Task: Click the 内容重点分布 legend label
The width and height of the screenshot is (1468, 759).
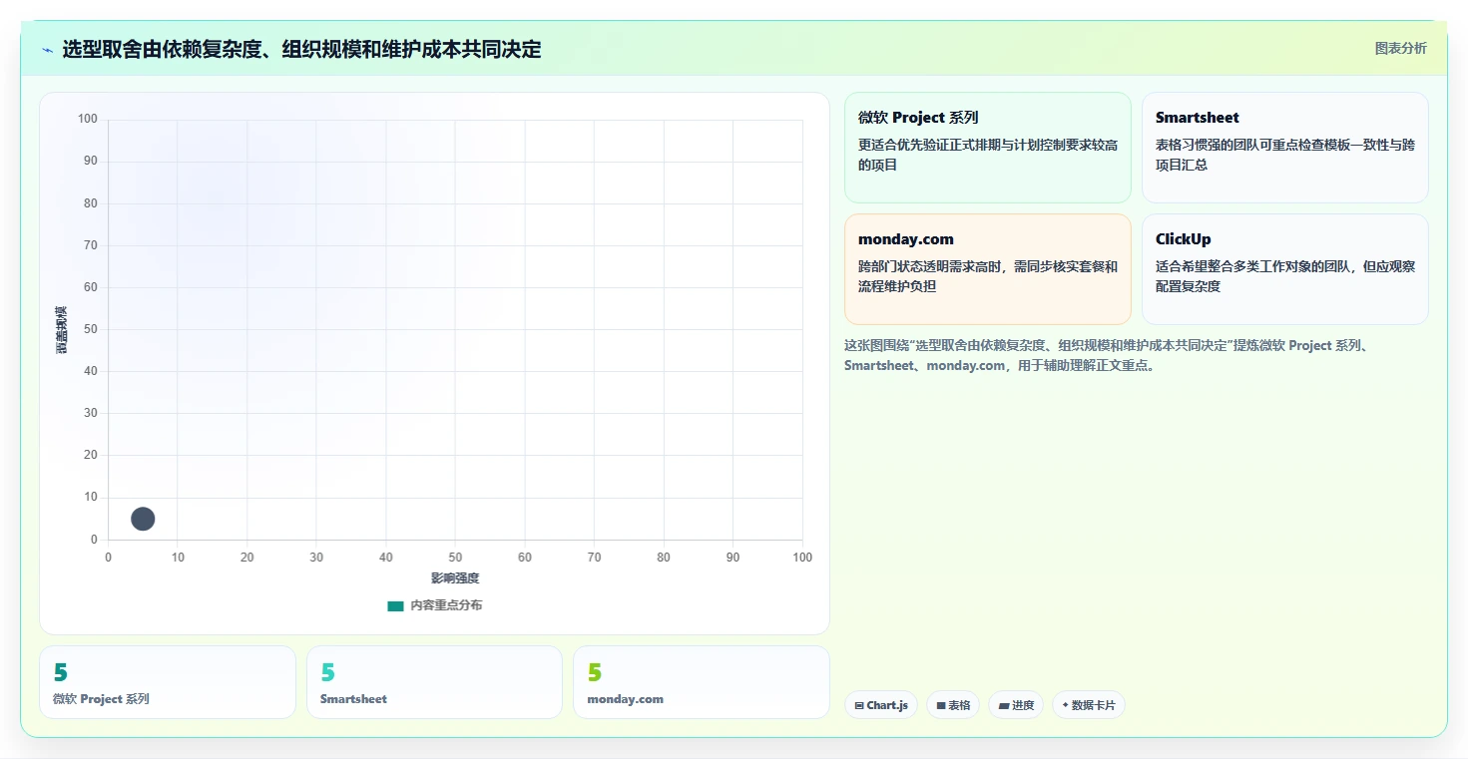Action: [446, 605]
